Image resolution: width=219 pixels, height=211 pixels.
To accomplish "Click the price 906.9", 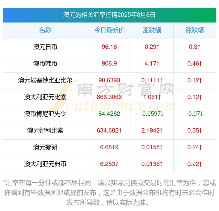I will point(109,64).
